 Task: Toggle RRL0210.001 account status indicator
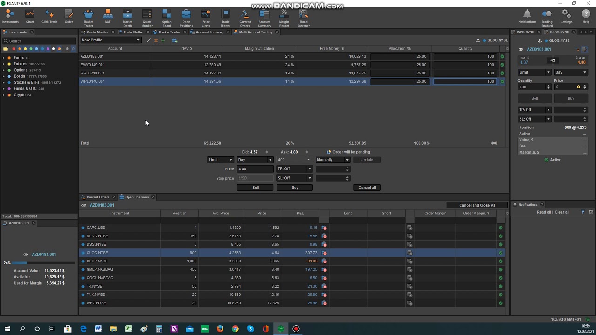tap(502, 73)
